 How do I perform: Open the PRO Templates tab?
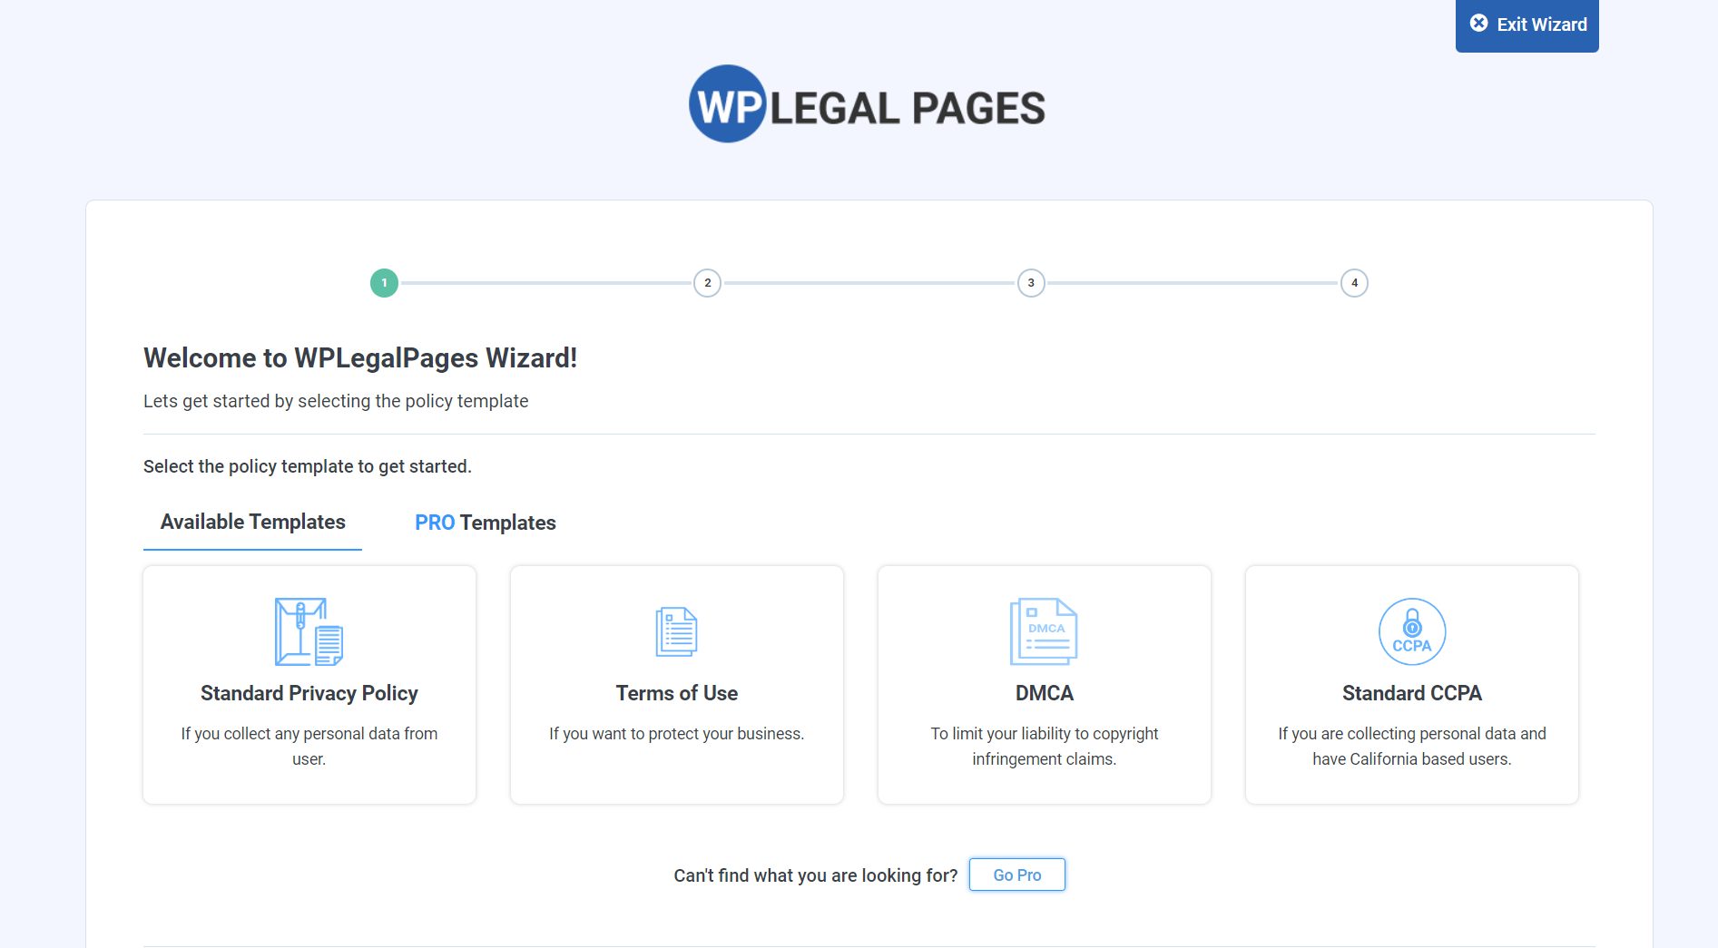point(486,523)
